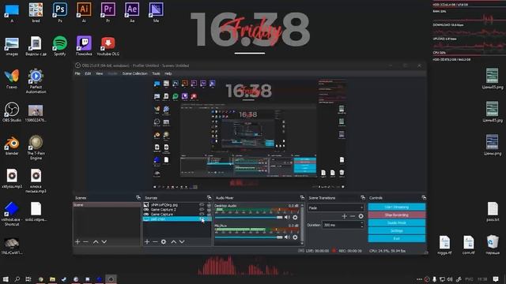This screenshot has width=506, height=284.
Task: Mute Desktop Audio speaker icon
Action: 287,218
